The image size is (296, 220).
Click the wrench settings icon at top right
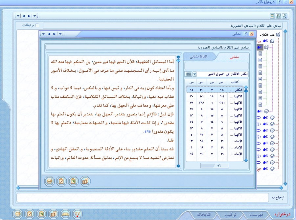[x=285, y=16]
